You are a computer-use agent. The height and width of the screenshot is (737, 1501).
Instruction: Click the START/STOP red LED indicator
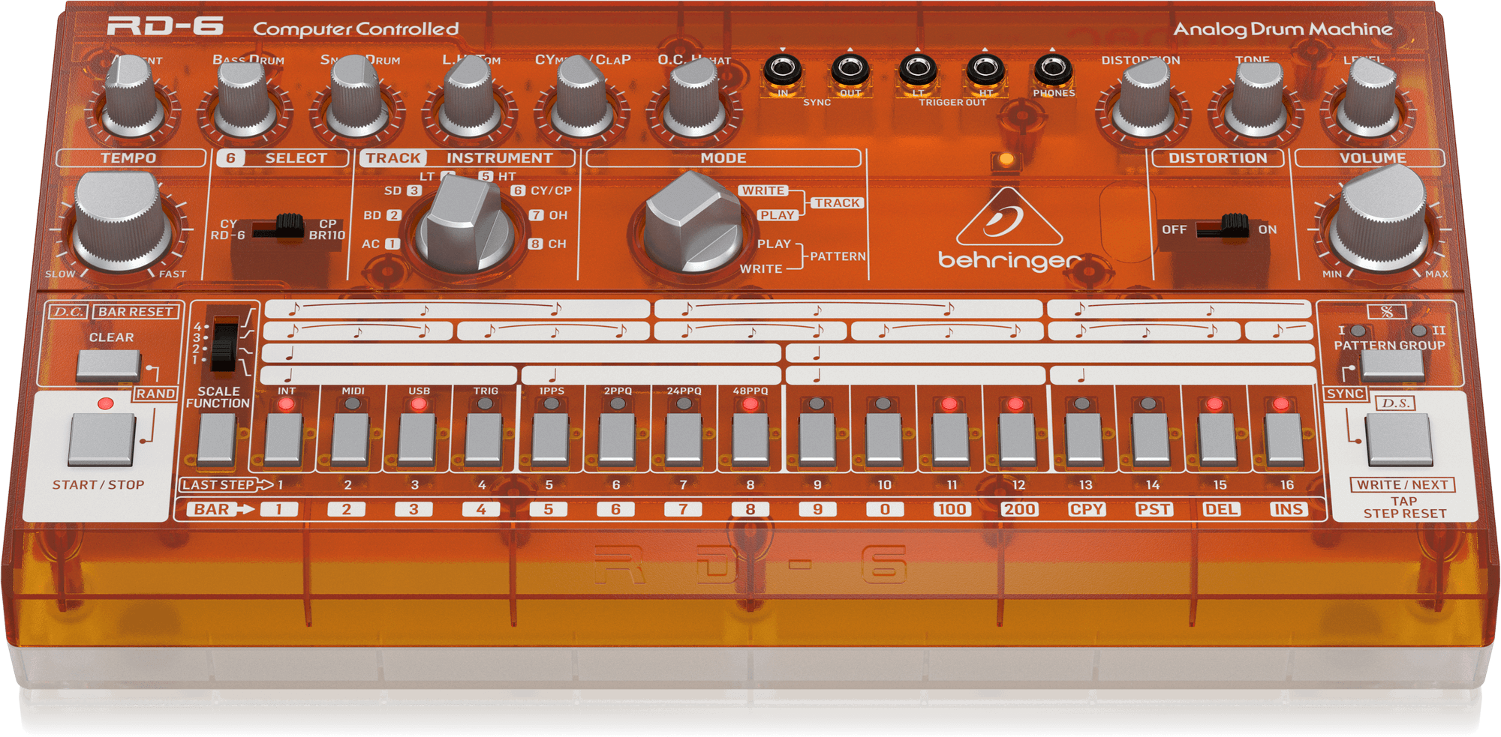pyautogui.click(x=106, y=403)
